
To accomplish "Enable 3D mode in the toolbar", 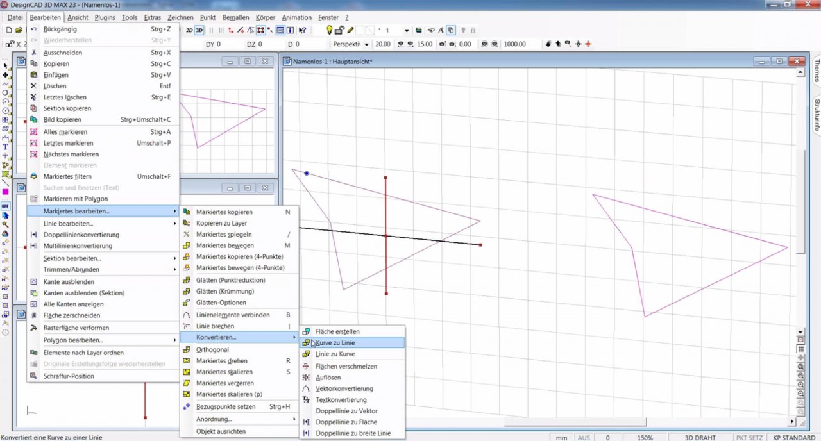I will pyautogui.click(x=199, y=29).
